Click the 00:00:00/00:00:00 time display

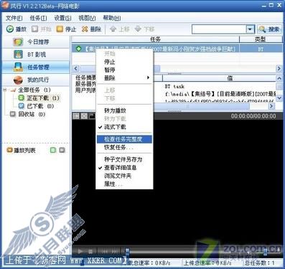tap(253, 116)
